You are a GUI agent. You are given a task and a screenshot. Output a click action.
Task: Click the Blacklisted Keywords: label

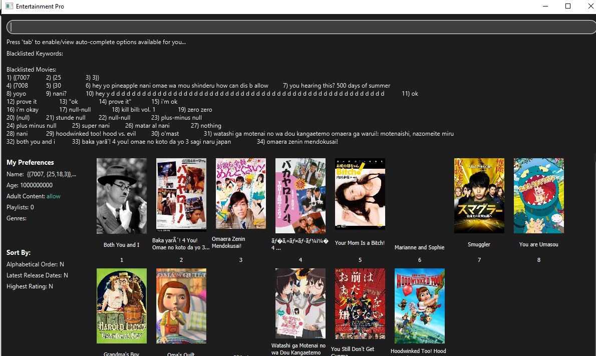(35, 54)
